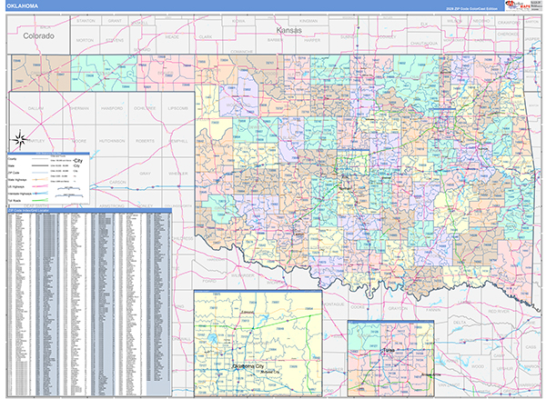Screen dimensions: 546x399
Task: Click the compass rose icon
Action: click(18, 138)
